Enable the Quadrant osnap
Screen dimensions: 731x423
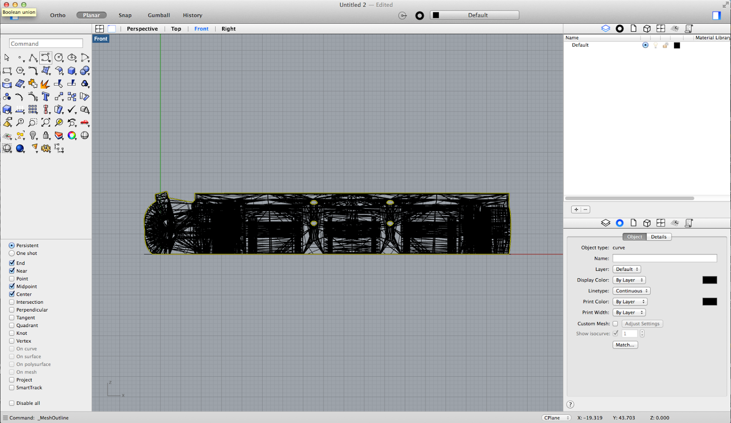(x=12, y=325)
